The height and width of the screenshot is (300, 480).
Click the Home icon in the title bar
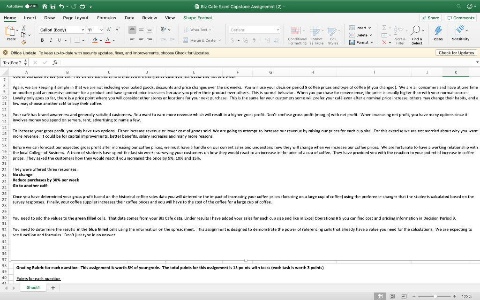coord(45,6)
